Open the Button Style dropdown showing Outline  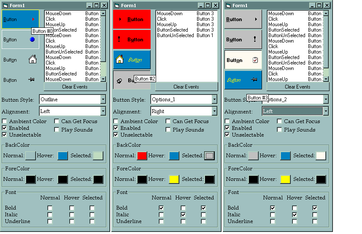tap(103, 100)
